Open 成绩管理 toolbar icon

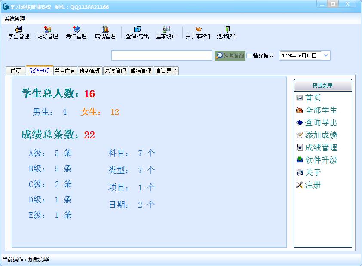(x=105, y=33)
